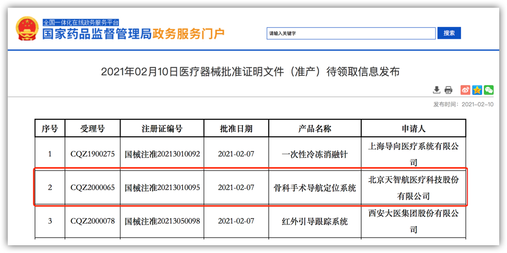
Task: Click registration number 国械注准20213010092
Action: [162, 154]
